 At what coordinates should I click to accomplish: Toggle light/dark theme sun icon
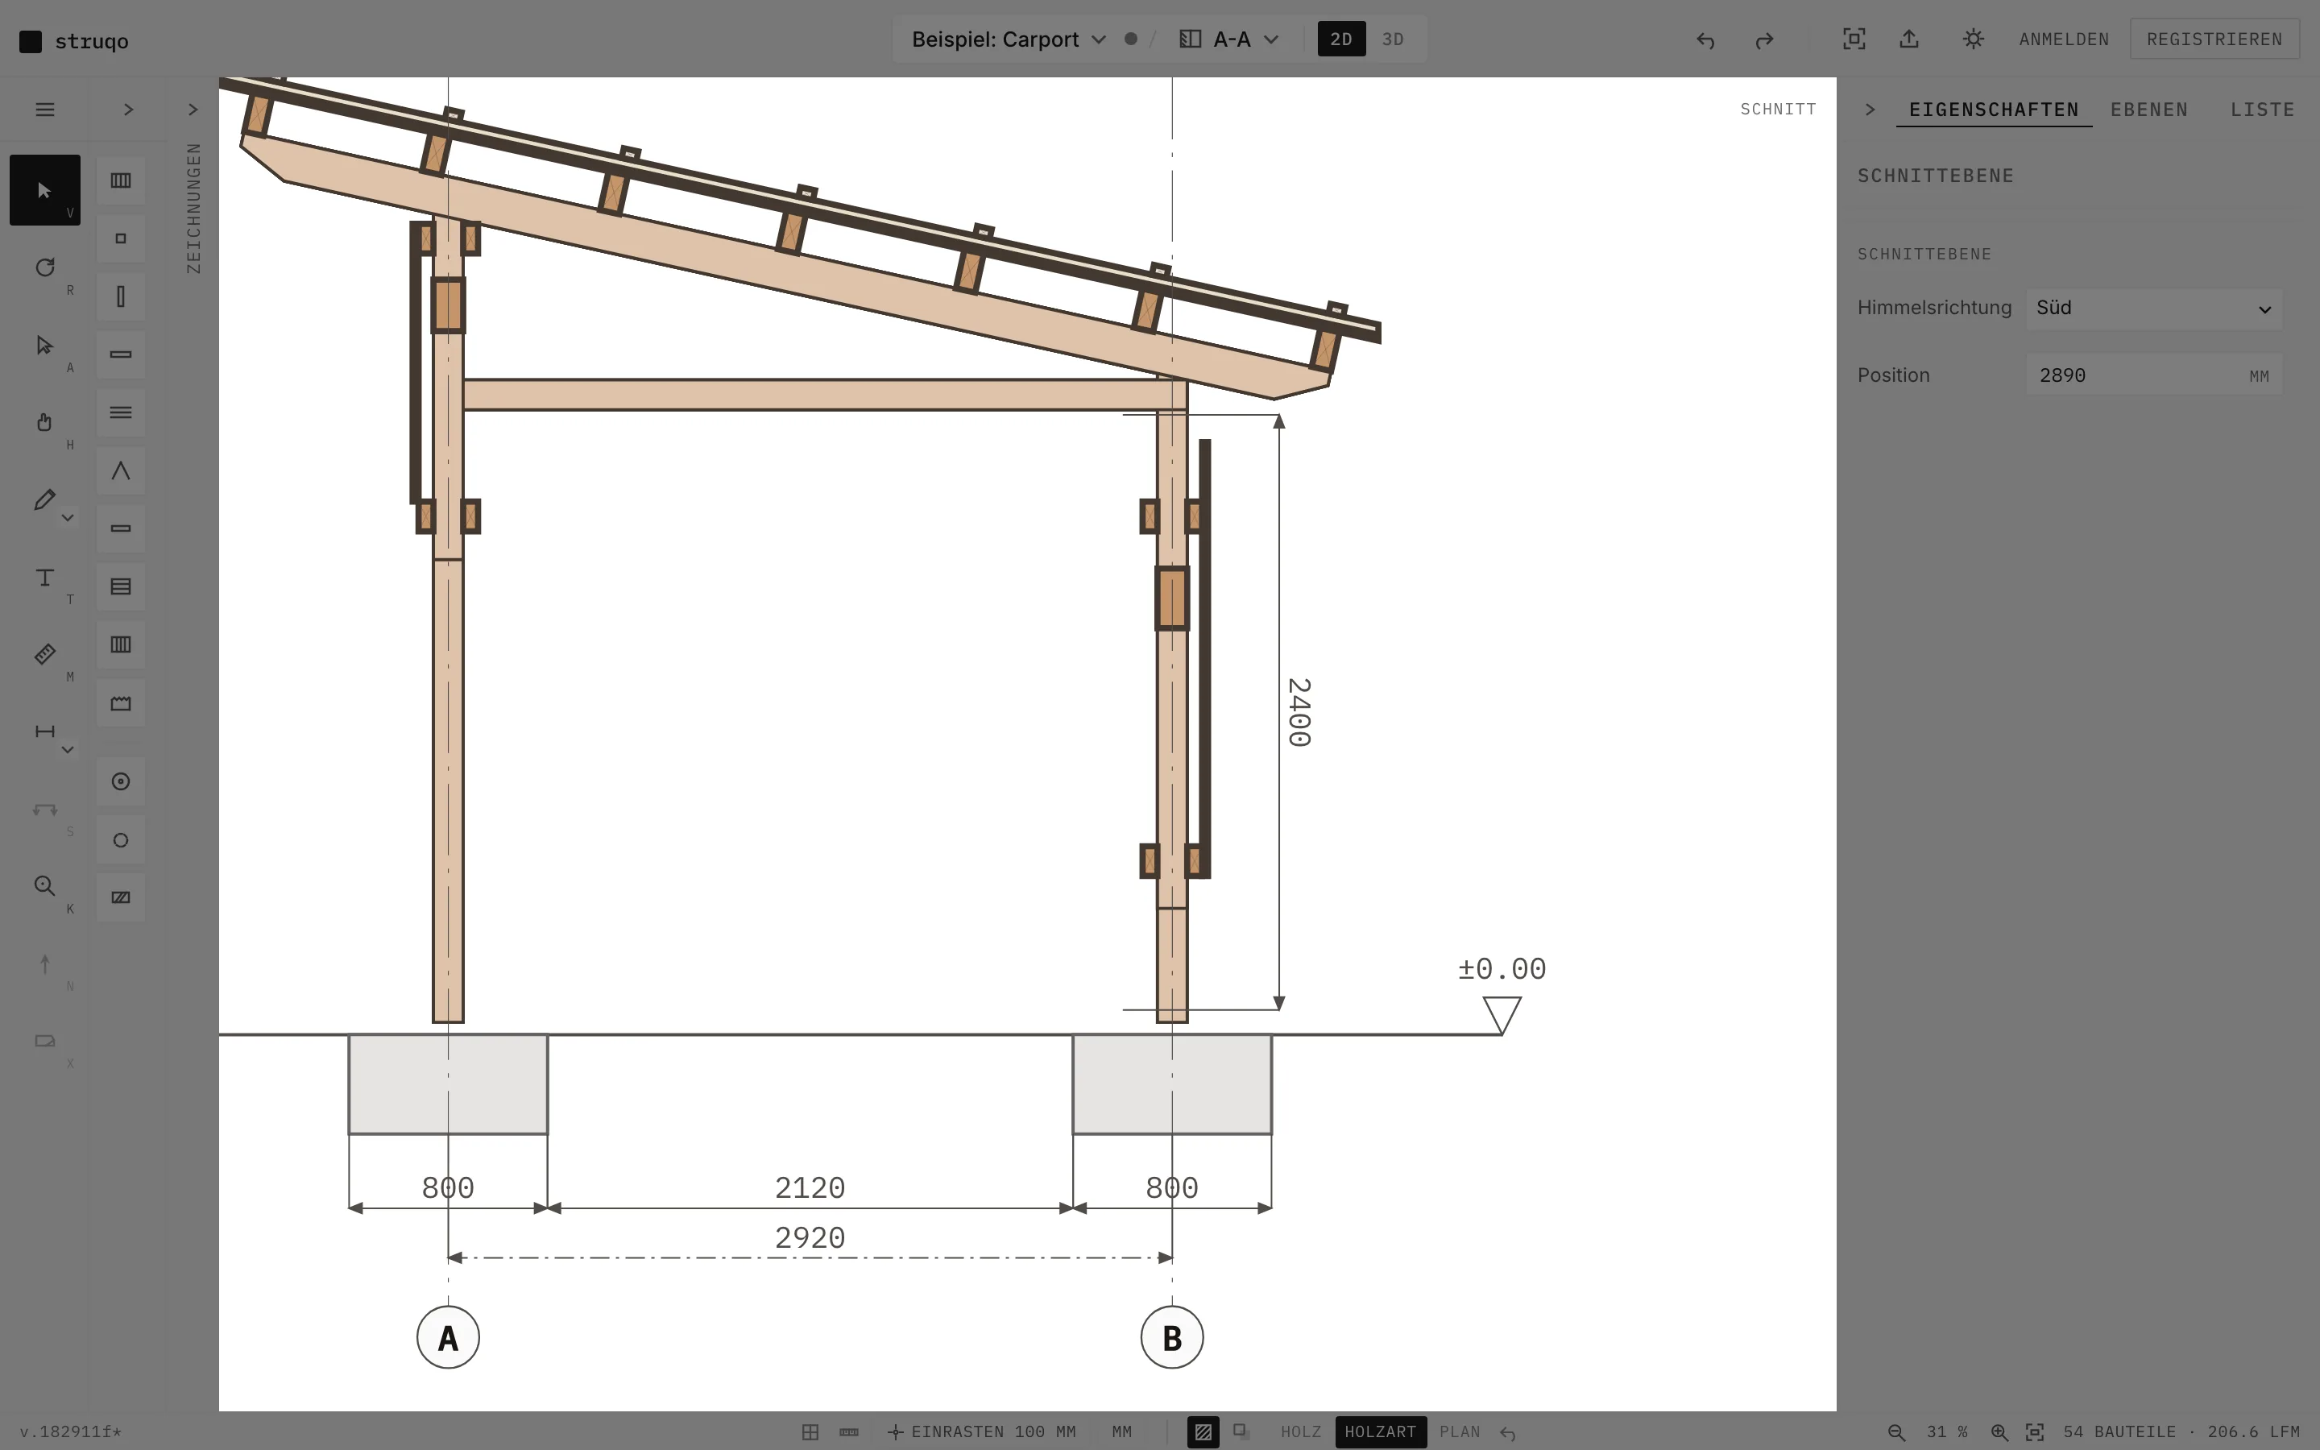click(x=1973, y=39)
